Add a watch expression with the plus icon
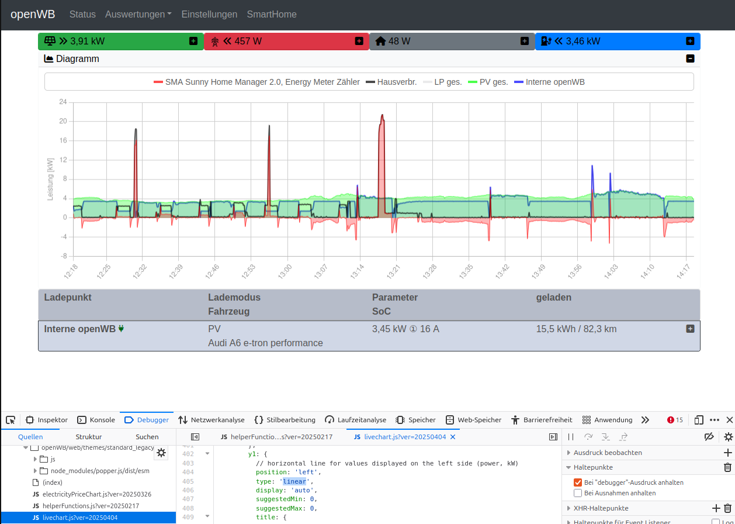Screen dimensions: 735x524 (727, 452)
